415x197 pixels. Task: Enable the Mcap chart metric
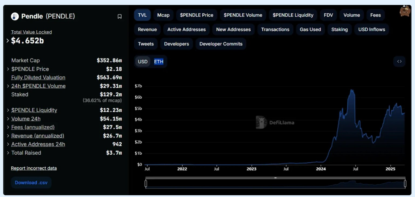(x=163, y=15)
